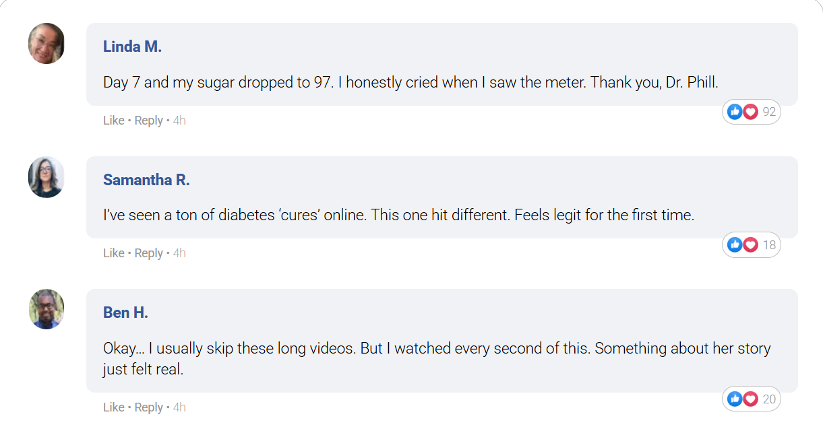Open the 92 reactions count on Linda's comment
The image size is (823, 431).
click(769, 112)
